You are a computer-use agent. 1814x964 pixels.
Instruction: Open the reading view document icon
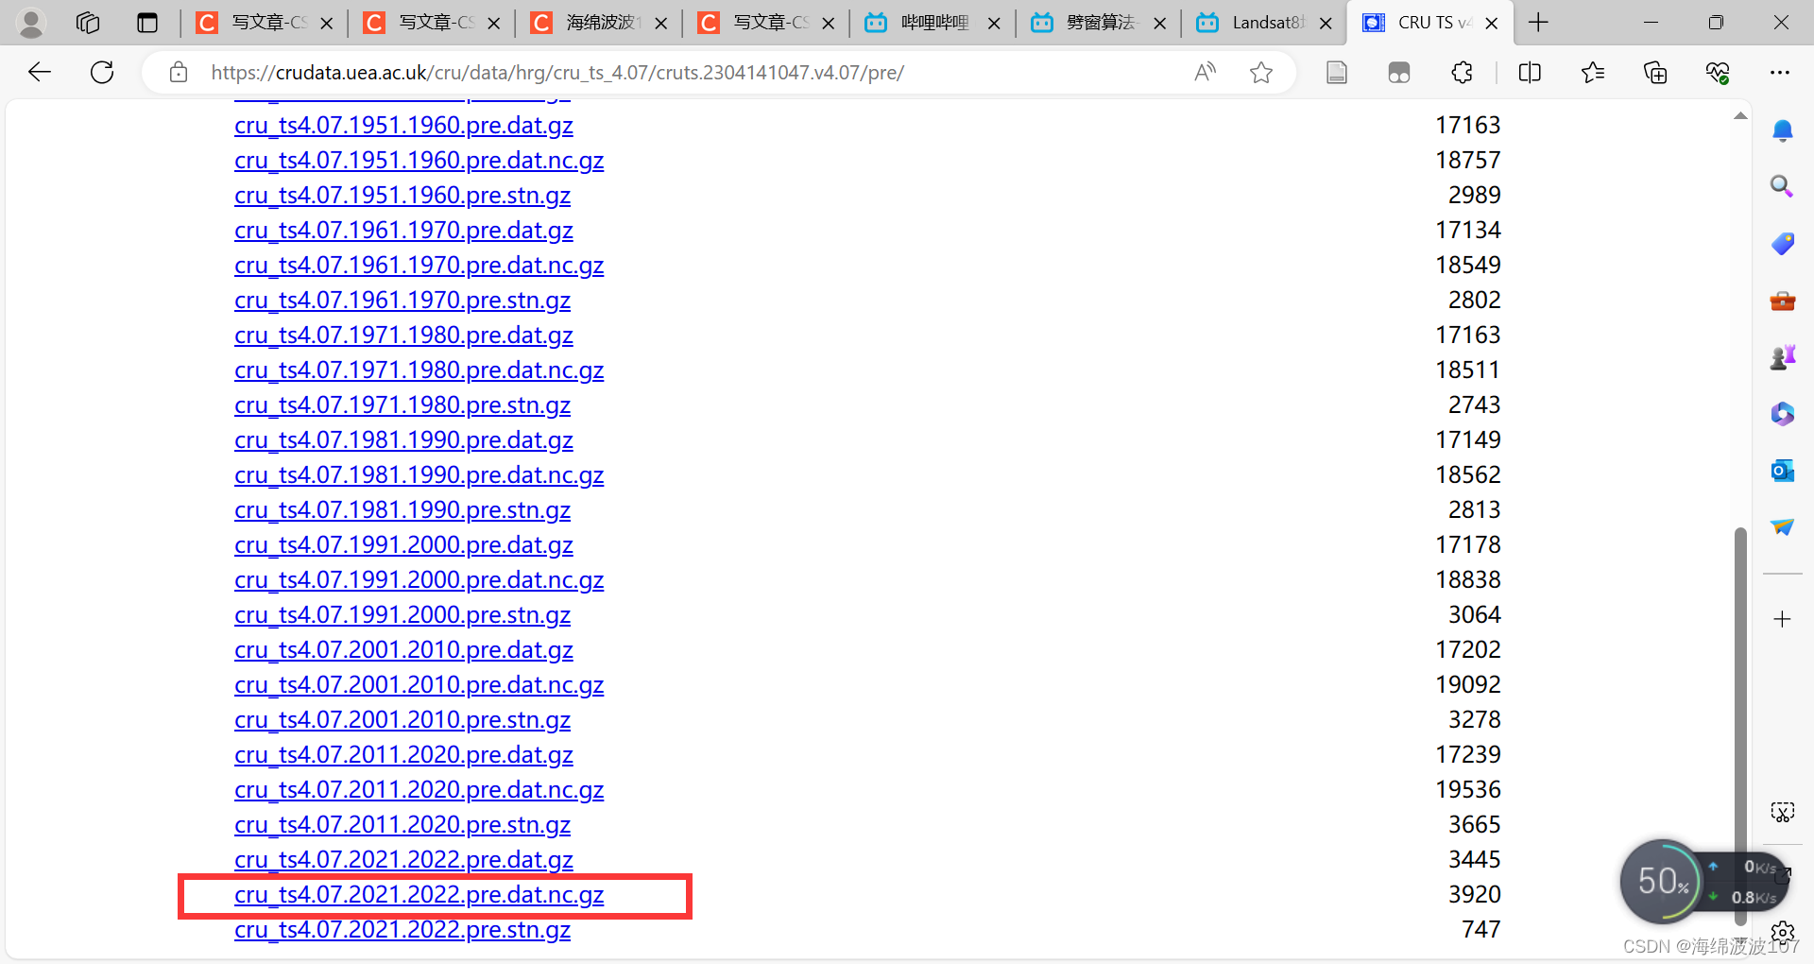click(1337, 72)
